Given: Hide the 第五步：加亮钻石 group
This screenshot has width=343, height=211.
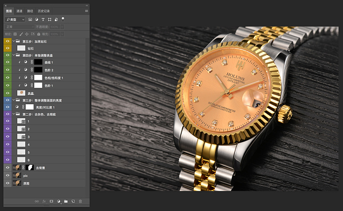Looking at the screenshot, I should tap(8, 41).
